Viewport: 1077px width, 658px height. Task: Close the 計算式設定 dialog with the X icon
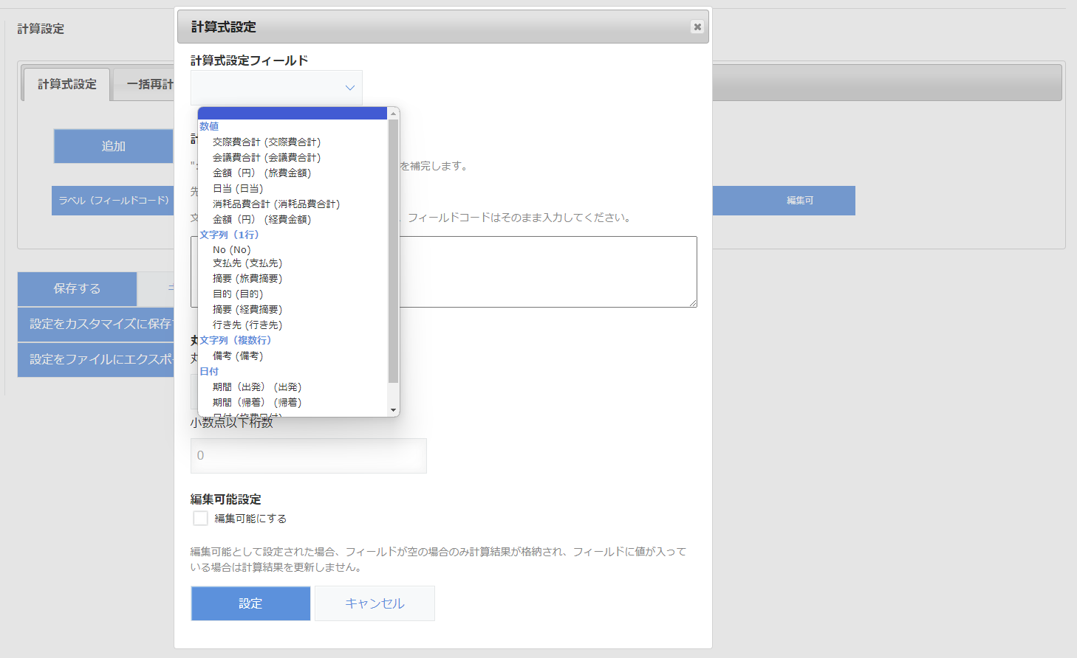tap(697, 27)
